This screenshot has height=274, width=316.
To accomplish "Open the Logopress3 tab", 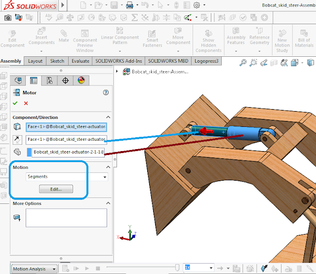I will 206,61.
